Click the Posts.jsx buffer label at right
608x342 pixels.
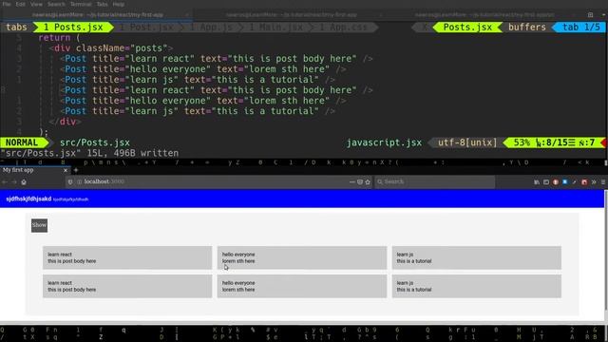[467, 28]
